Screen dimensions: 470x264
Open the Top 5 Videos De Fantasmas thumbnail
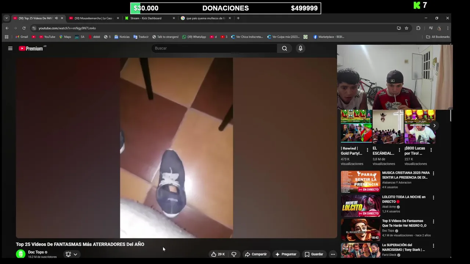361,230
